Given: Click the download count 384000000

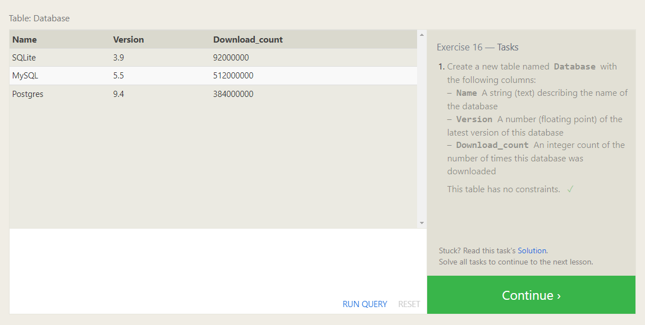Looking at the screenshot, I should coord(233,94).
